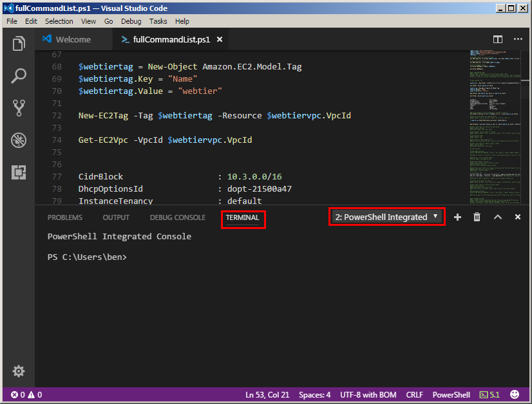
Task: Click the DhcpOptionsId text on line 78
Action: 111,188
